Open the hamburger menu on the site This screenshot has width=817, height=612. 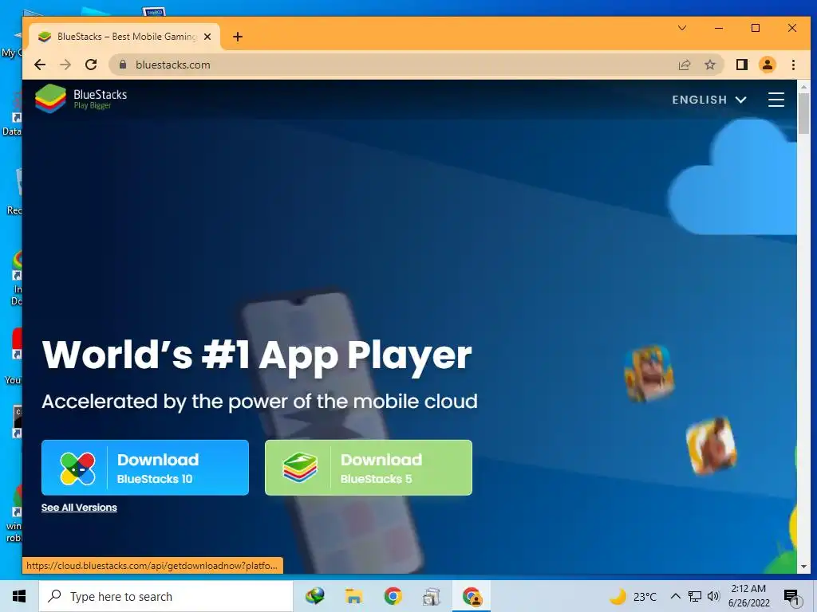pyautogui.click(x=776, y=100)
